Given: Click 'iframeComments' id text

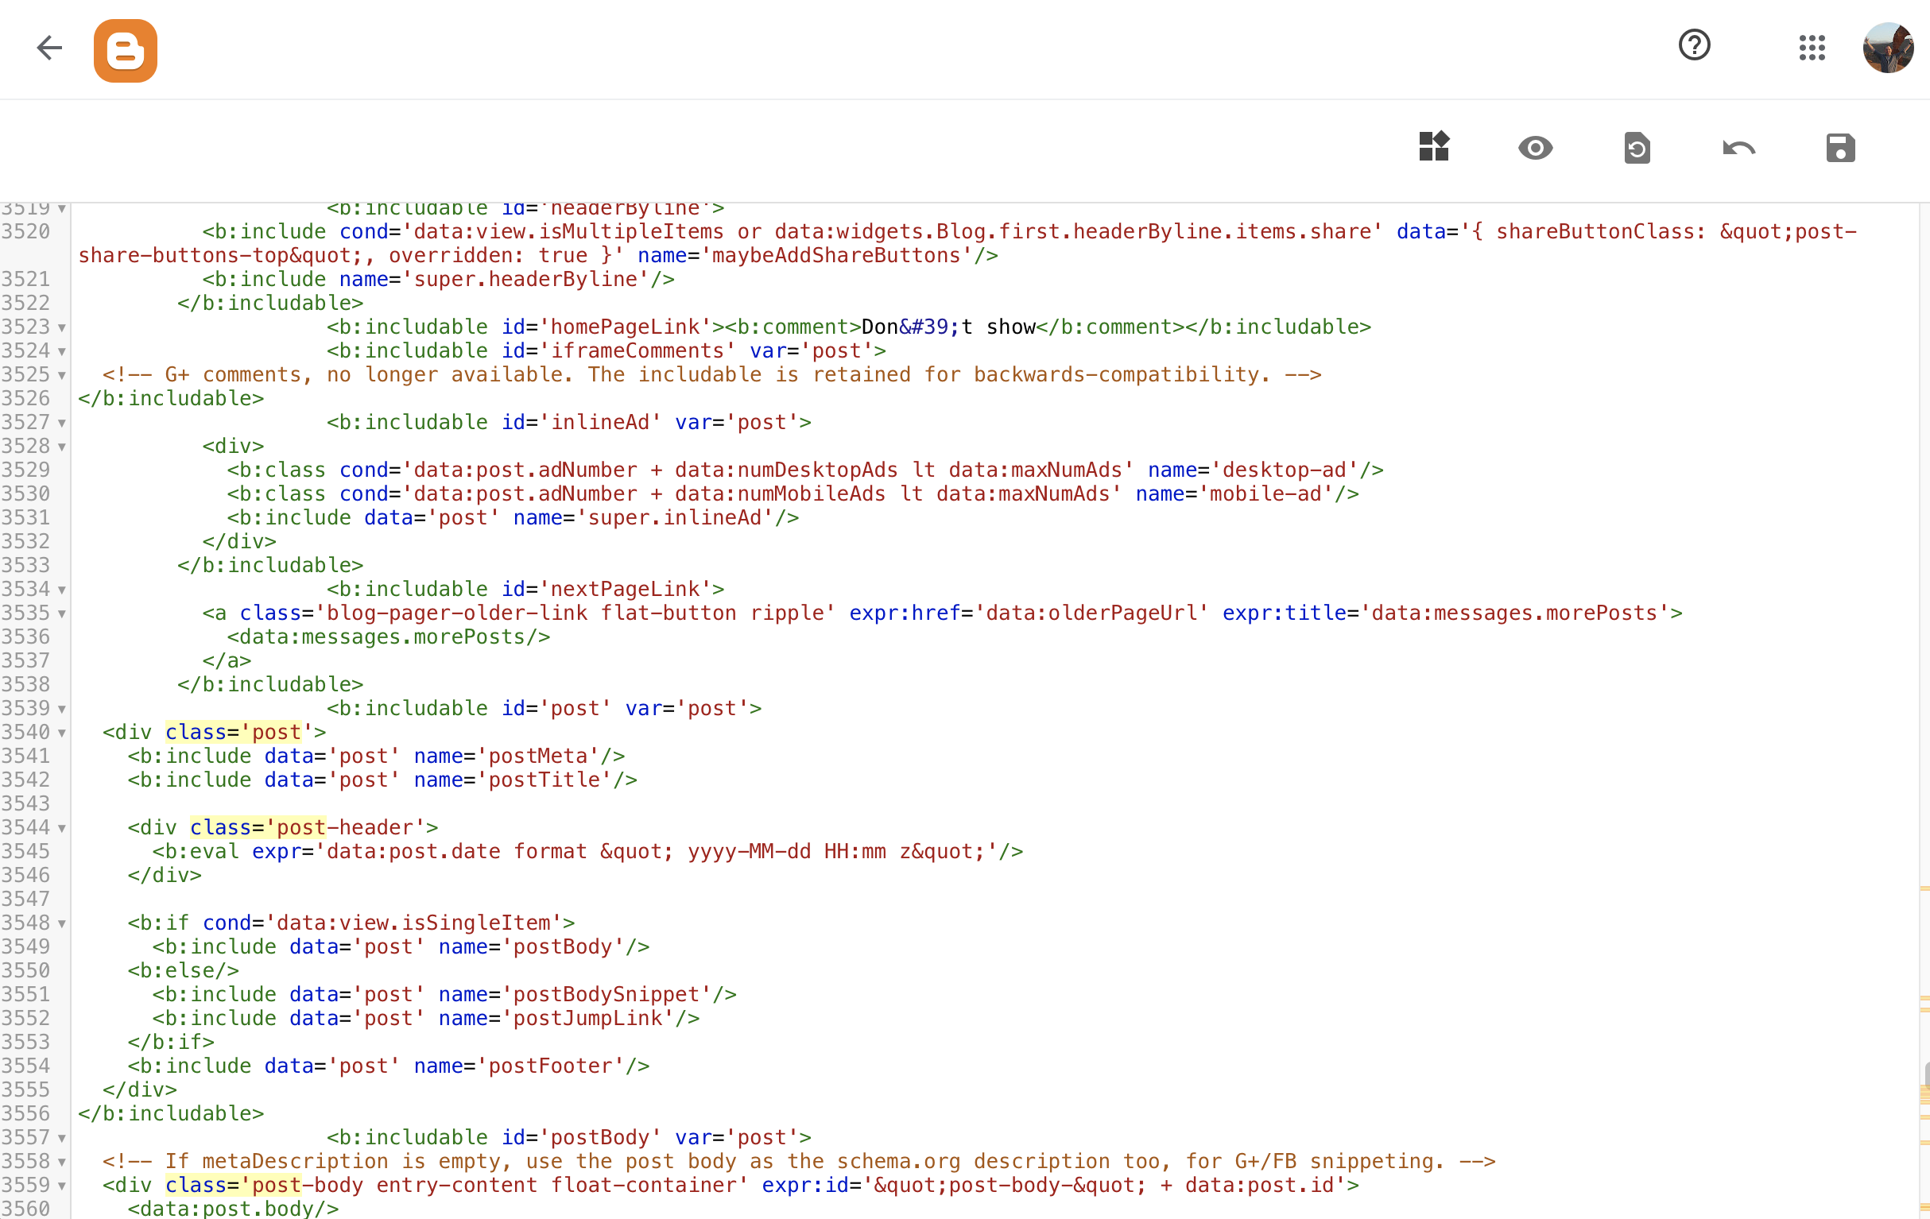Looking at the screenshot, I should tap(638, 351).
